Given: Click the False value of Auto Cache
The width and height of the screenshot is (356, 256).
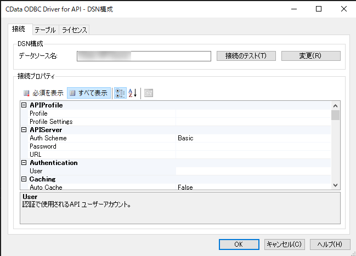Looking at the screenshot, I should click(x=185, y=187).
